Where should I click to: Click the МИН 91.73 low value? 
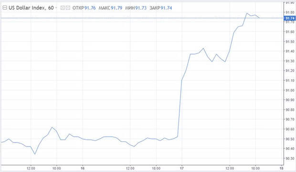[136, 8]
